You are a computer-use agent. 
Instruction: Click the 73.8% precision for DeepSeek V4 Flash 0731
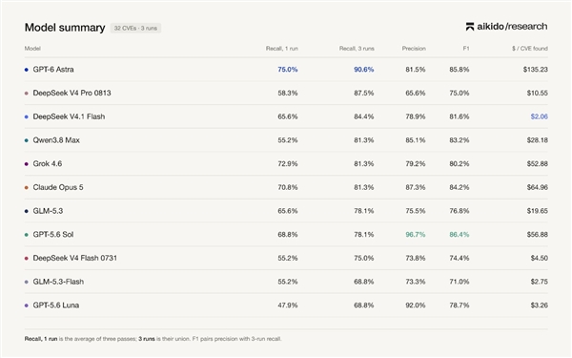(415, 258)
